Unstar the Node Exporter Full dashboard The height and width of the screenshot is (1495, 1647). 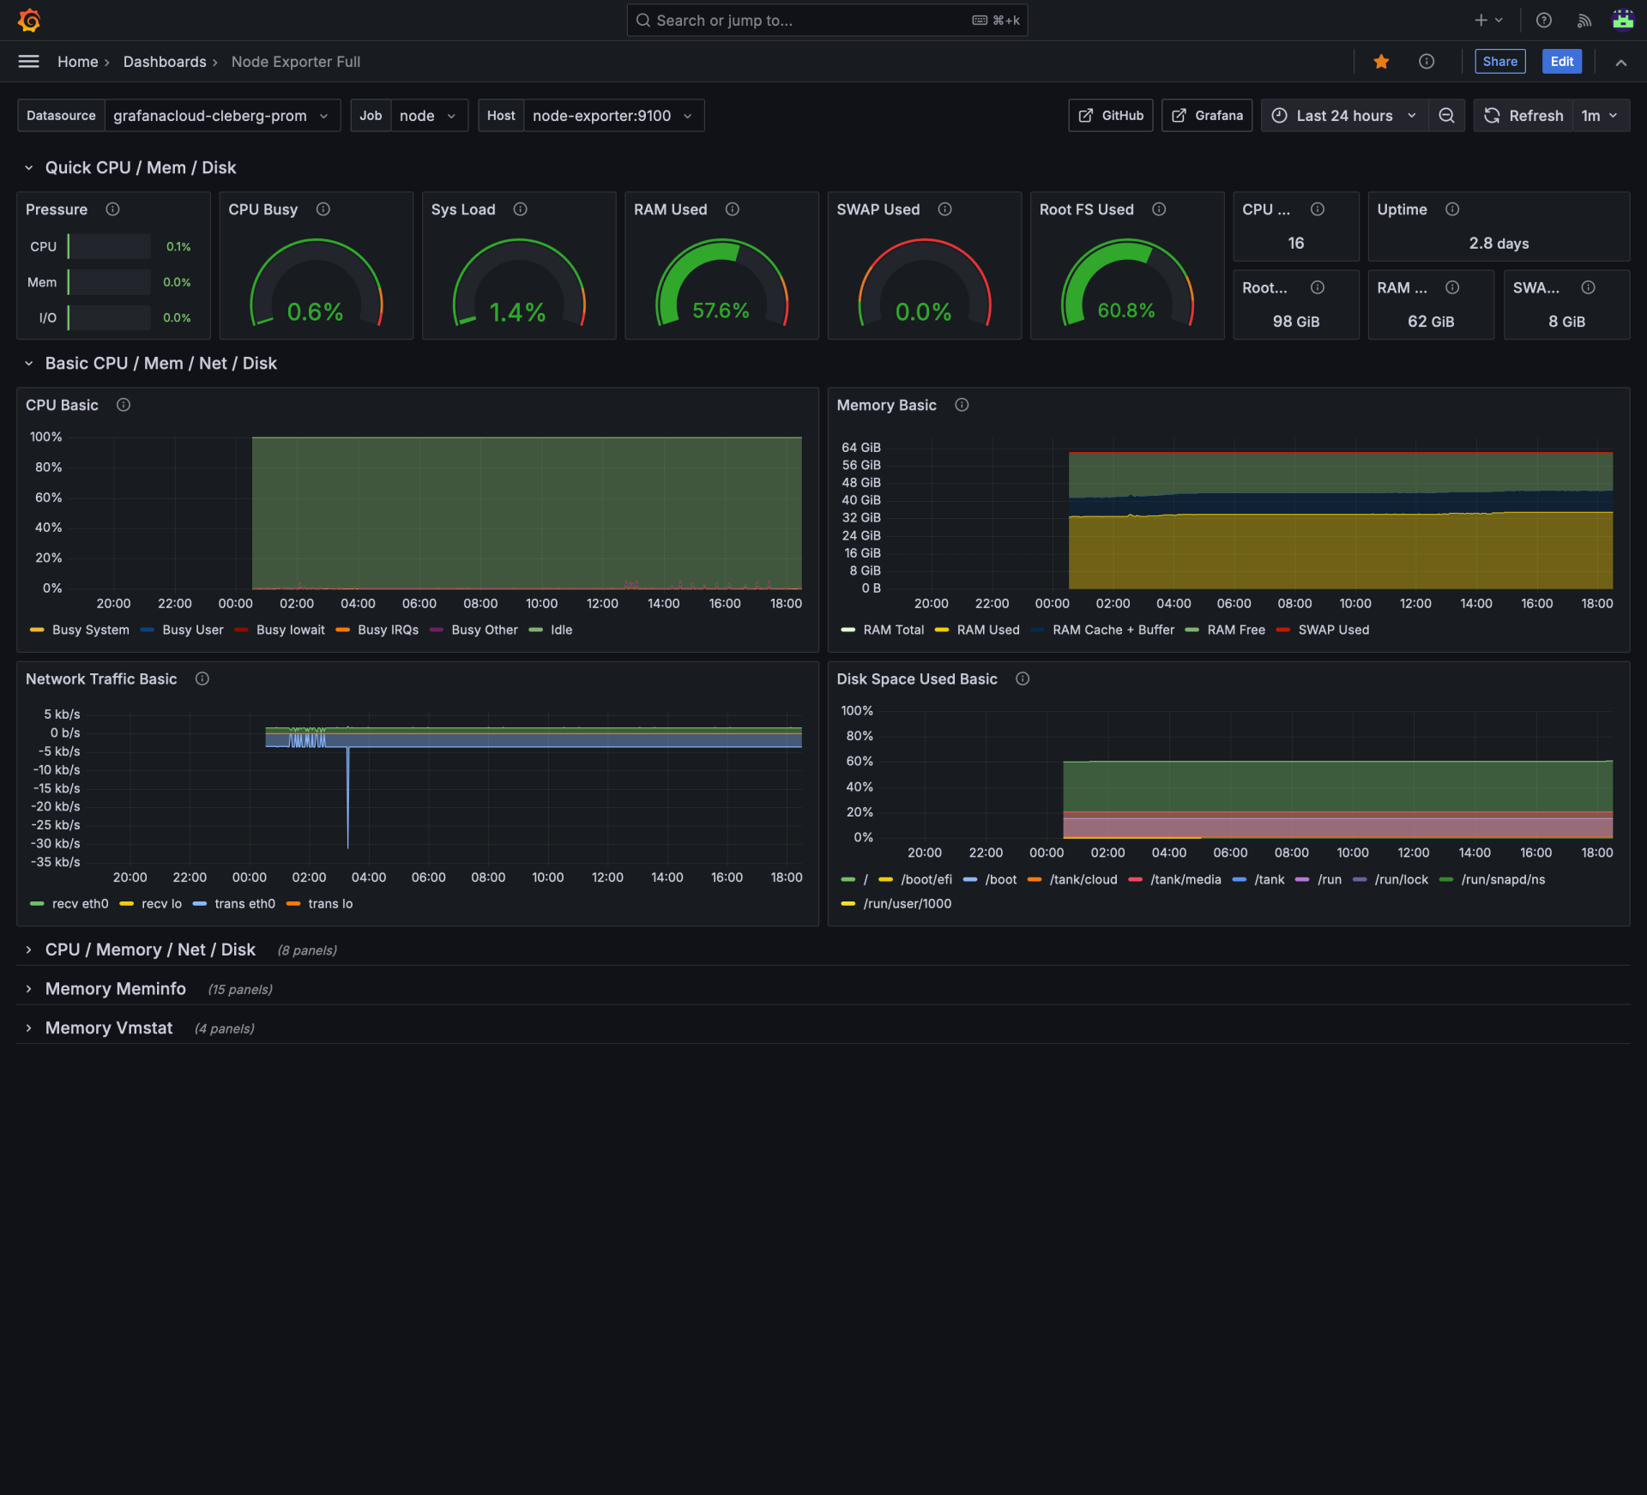pyautogui.click(x=1380, y=61)
